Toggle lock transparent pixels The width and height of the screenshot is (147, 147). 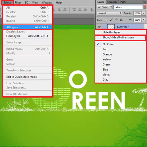(106, 20)
